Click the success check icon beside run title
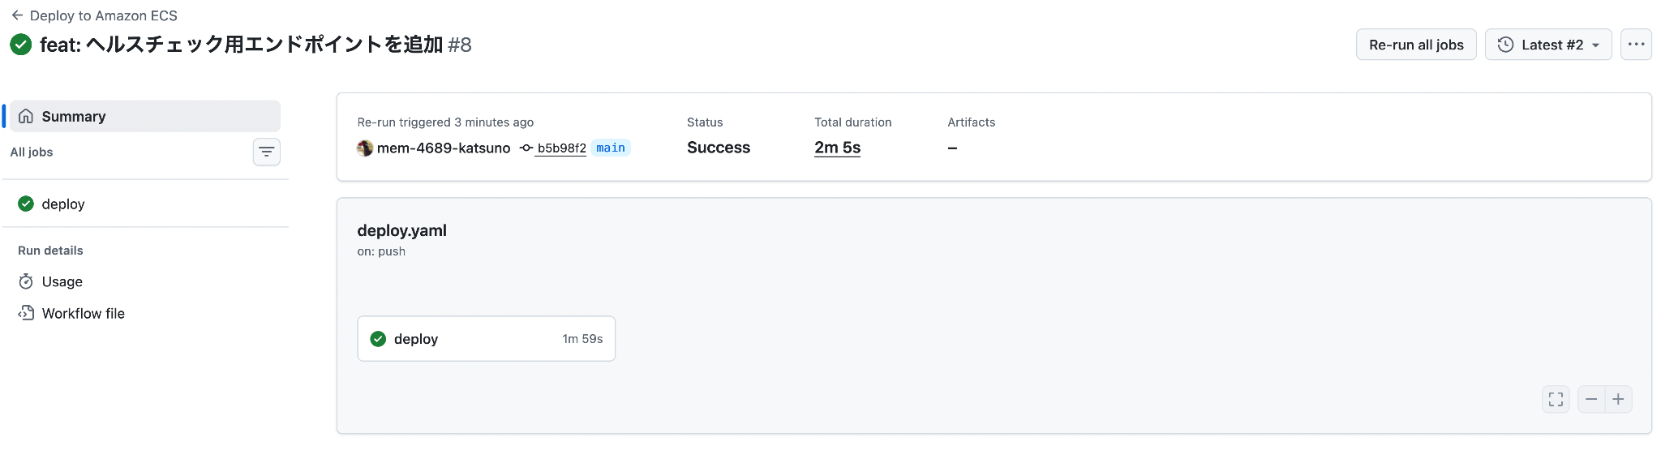Screen dimensions: 1661x459 tap(21, 45)
